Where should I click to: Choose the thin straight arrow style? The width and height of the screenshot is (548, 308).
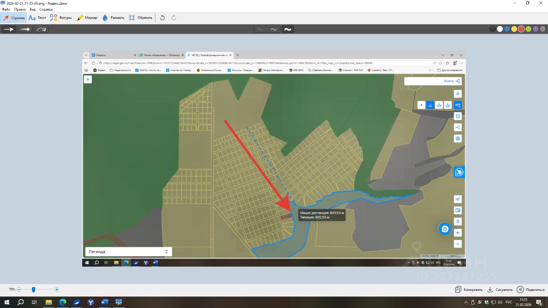[x=9, y=29]
